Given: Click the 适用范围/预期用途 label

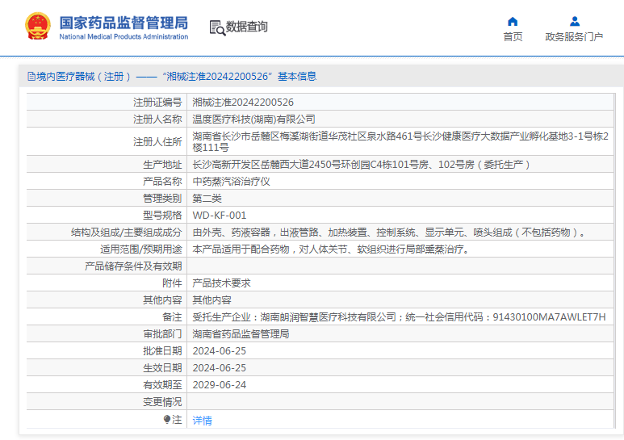Looking at the screenshot, I should pyautogui.click(x=141, y=249).
